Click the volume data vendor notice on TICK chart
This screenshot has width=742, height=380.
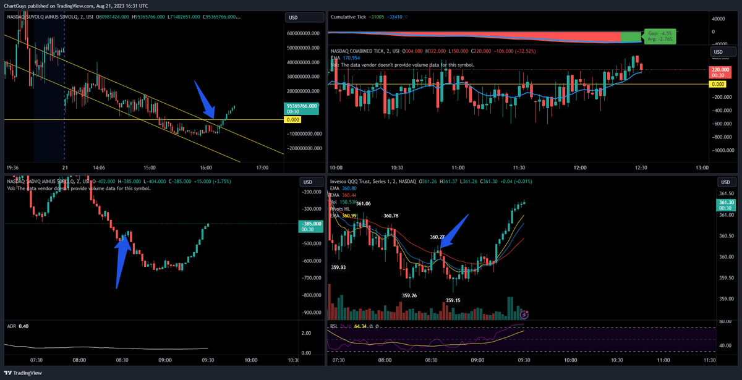point(403,64)
